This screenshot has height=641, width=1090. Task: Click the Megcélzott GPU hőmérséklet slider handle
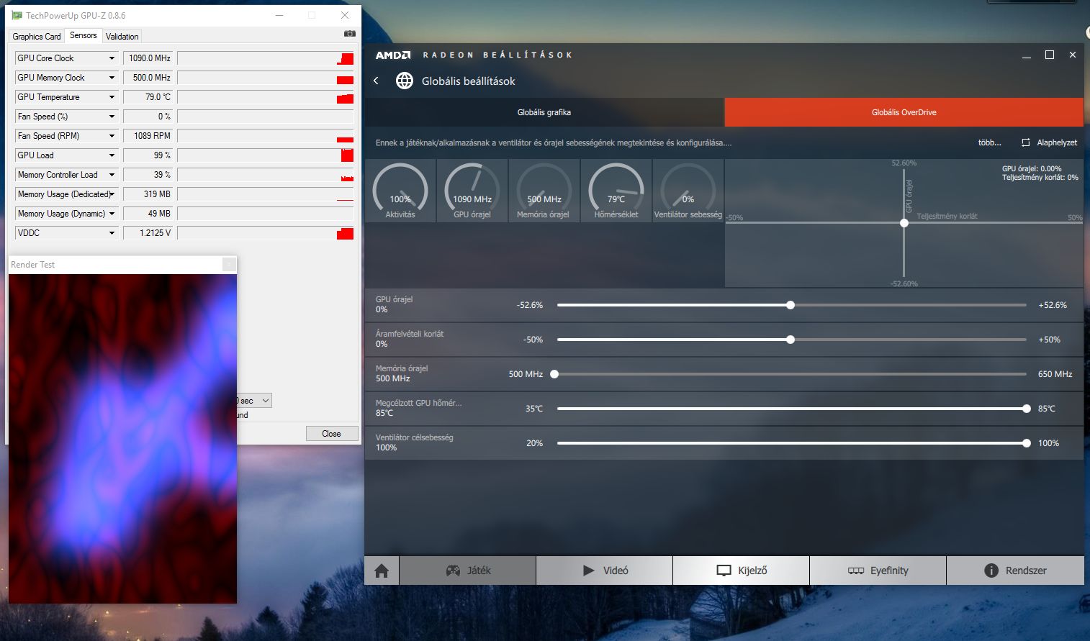tap(1027, 409)
